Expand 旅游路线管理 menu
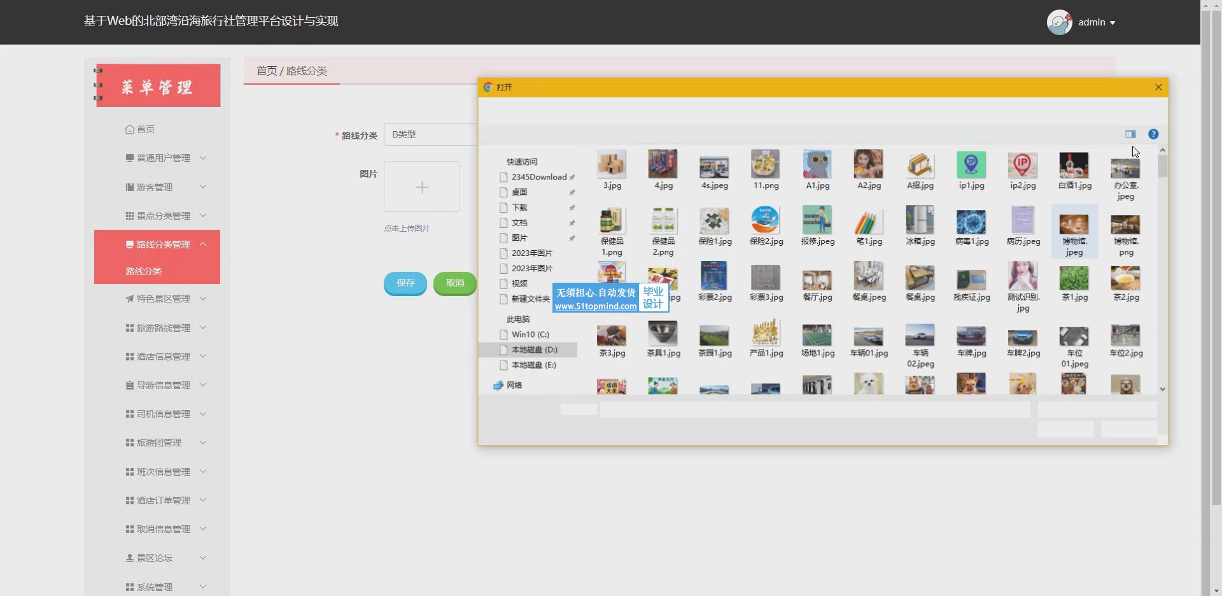This screenshot has height=596, width=1222. 157,328
